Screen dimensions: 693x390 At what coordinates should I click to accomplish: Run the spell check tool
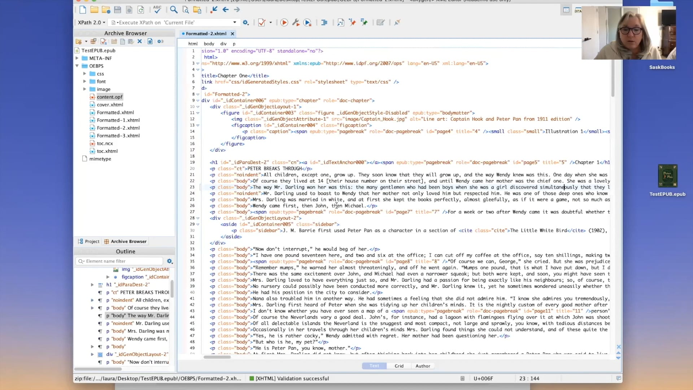pos(157,10)
